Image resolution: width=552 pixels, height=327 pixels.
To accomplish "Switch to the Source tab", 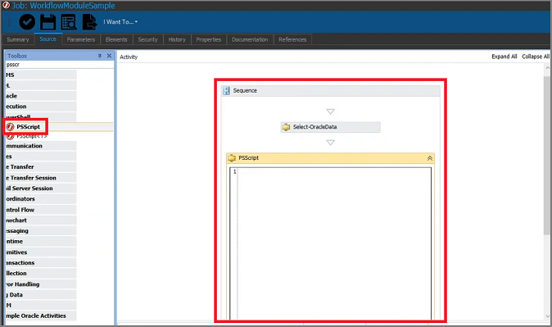I will tap(48, 39).
